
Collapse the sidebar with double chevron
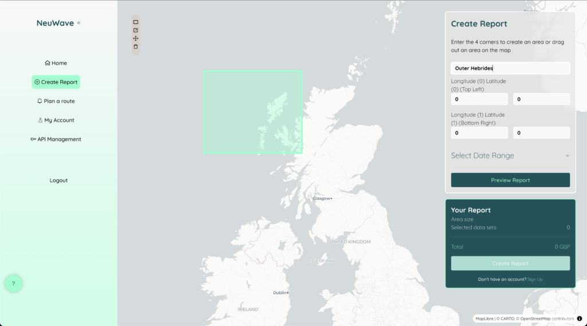click(x=79, y=23)
